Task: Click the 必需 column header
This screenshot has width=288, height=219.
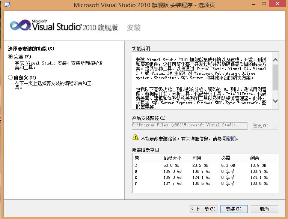Action: pos(234,158)
